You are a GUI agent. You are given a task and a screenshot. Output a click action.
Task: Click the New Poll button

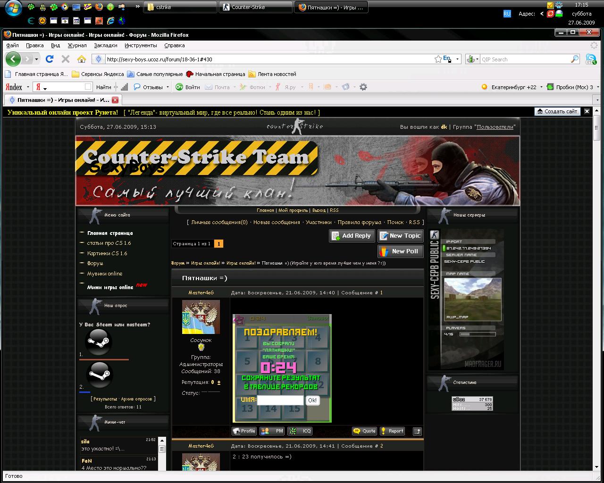tap(400, 251)
